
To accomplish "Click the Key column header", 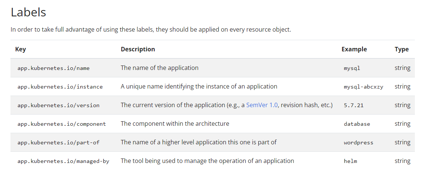I will (21, 49).
